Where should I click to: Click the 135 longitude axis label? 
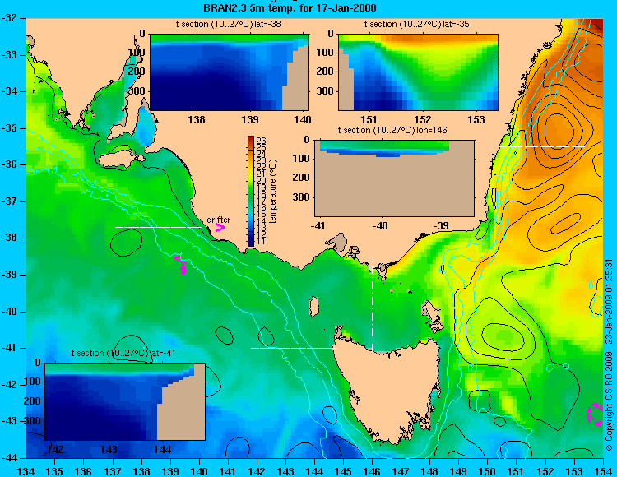[54, 471]
